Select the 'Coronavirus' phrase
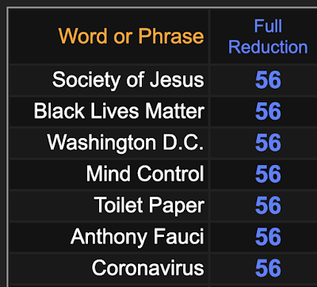Image resolution: width=317 pixels, height=287 pixels. point(148,268)
